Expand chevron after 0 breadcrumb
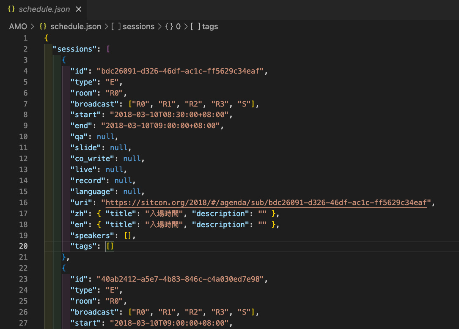Screen dimensions: 459x329 click(186, 27)
